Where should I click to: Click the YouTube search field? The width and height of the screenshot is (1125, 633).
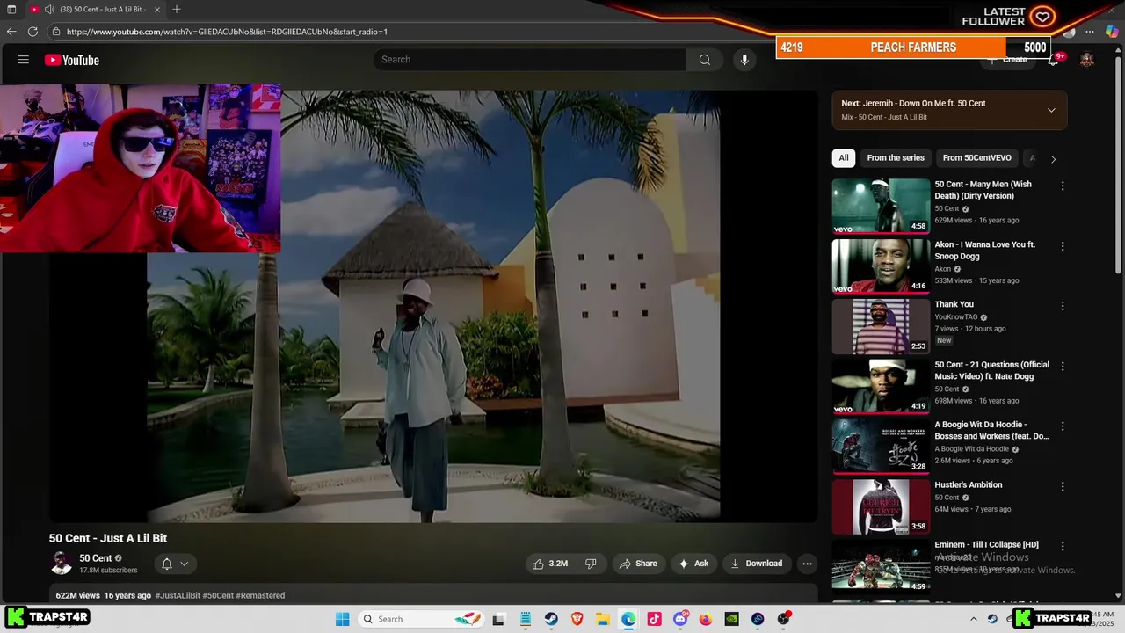click(x=530, y=60)
